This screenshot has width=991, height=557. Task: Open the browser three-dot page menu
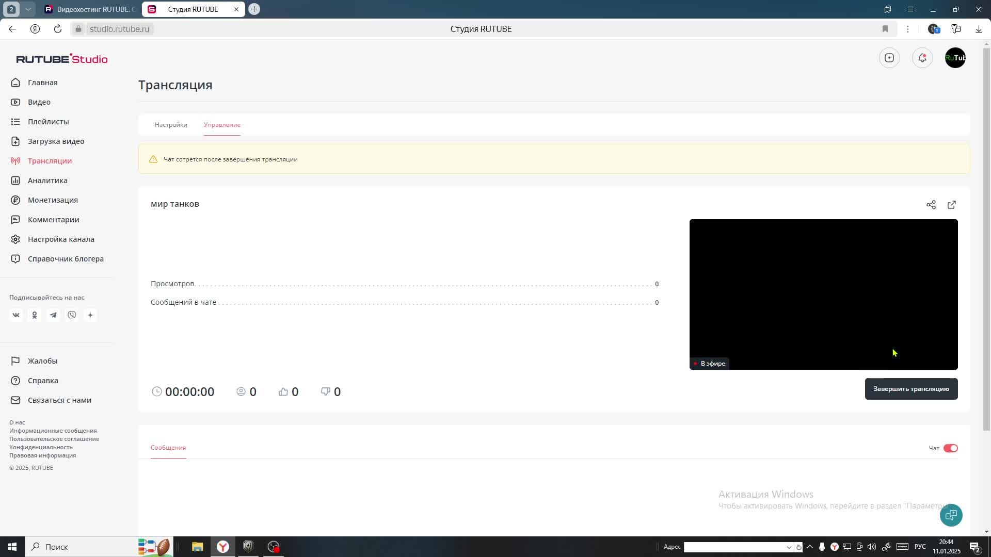click(907, 29)
